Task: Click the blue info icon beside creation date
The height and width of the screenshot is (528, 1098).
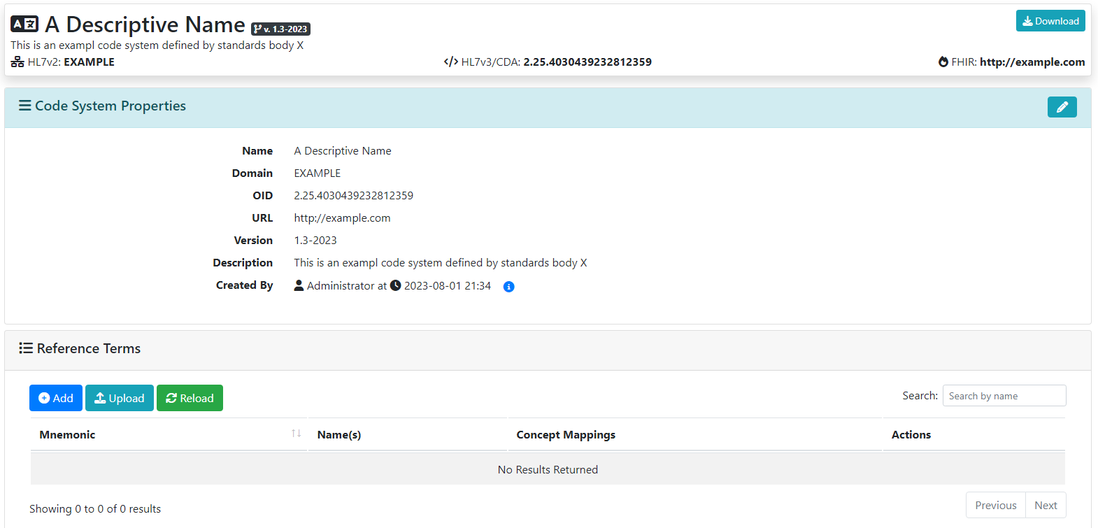Action: tap(508, 287)
